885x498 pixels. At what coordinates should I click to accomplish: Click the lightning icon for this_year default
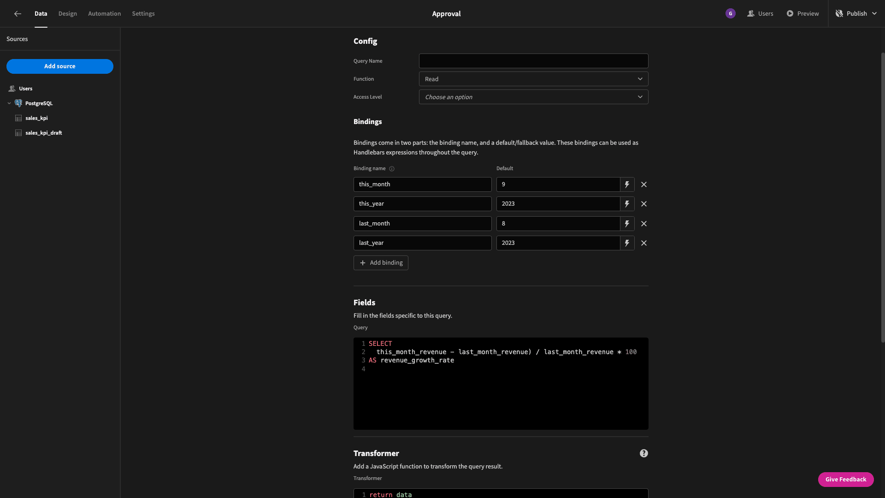point(627,204)
